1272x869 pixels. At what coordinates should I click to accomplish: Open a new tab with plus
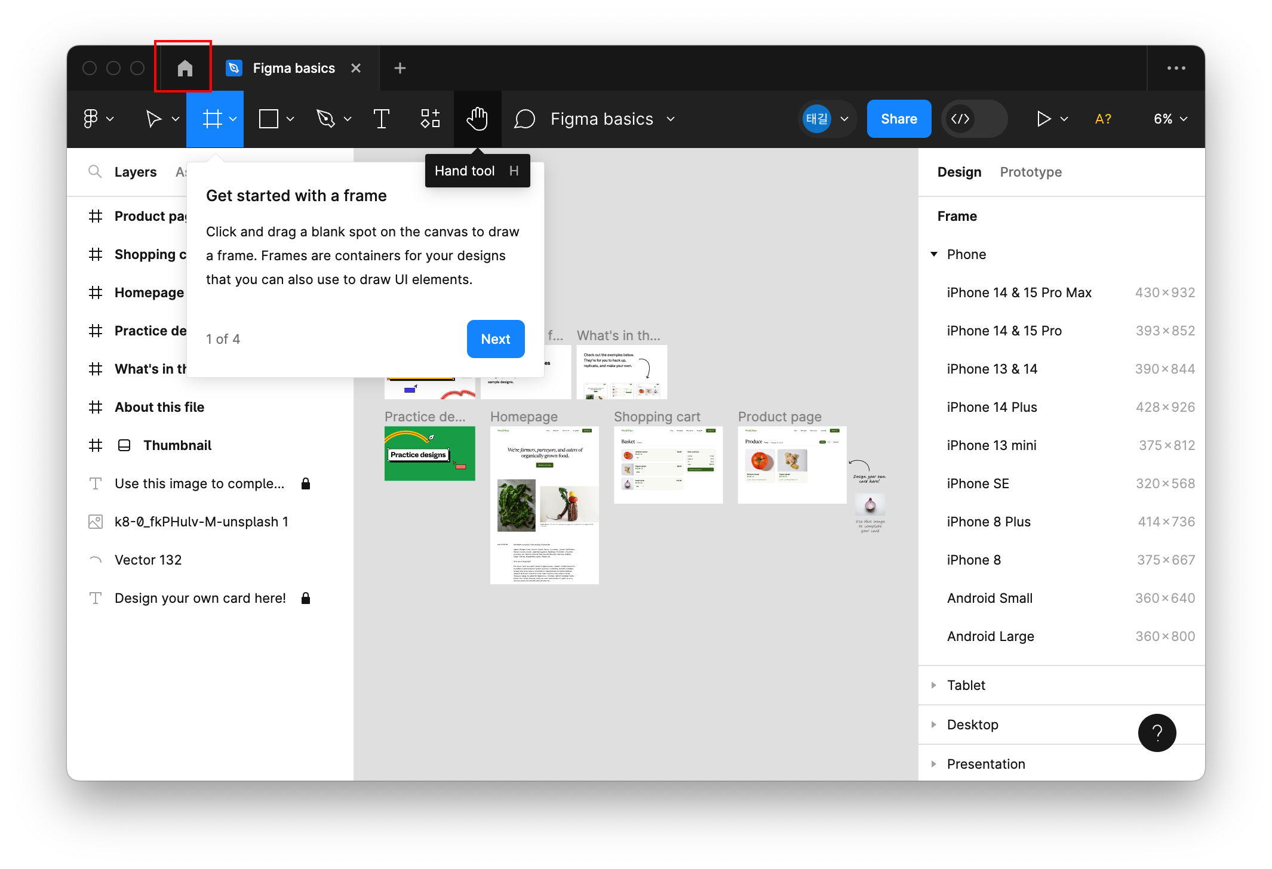pyautogui.click(x=400, y=68)
